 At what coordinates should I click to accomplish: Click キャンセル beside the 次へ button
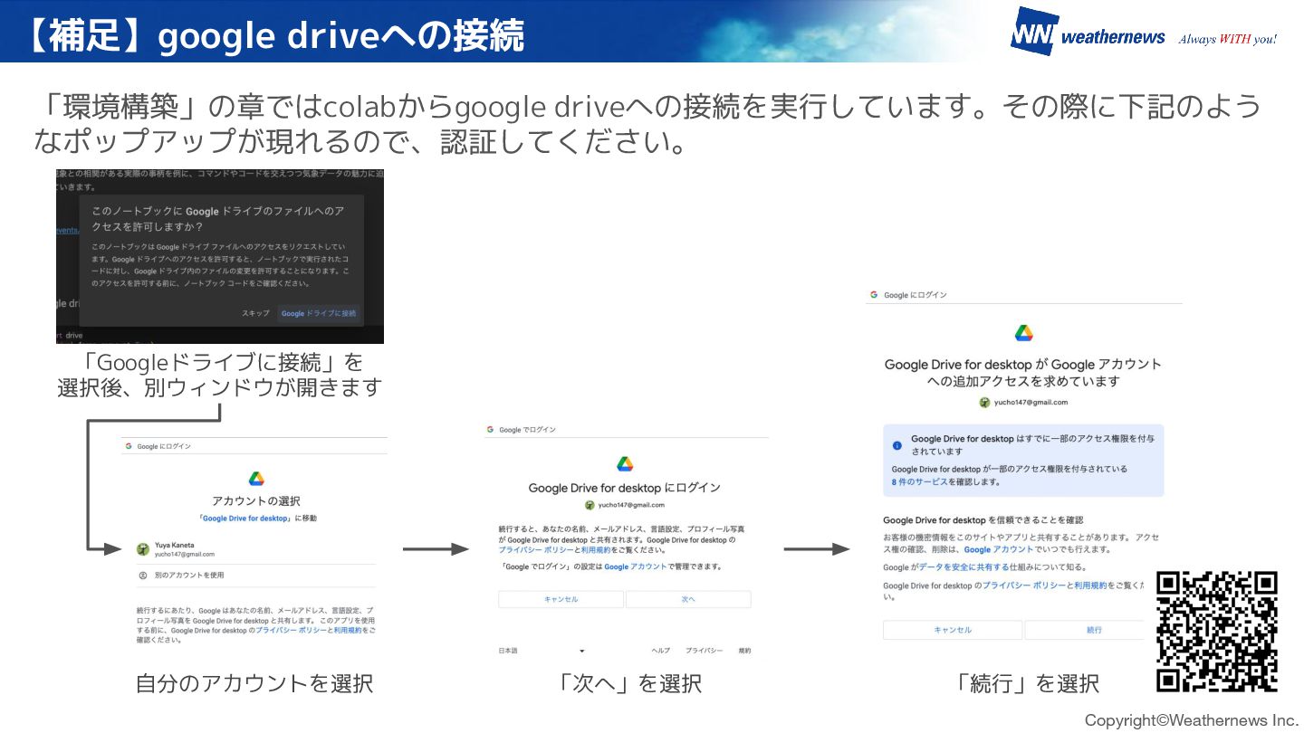coord(561,599)
